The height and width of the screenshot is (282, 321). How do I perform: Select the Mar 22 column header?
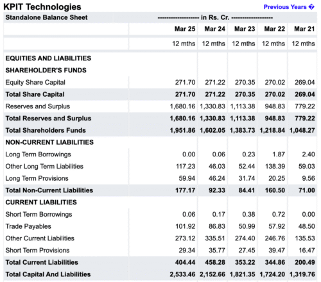[275, 29]
